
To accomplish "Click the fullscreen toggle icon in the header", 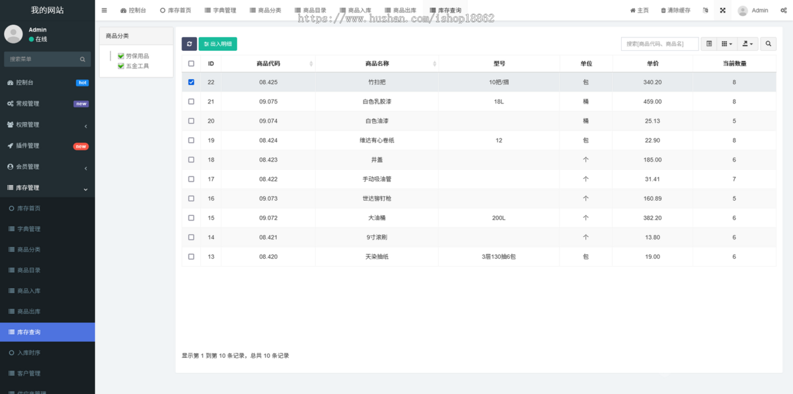I will click(722, 10).
